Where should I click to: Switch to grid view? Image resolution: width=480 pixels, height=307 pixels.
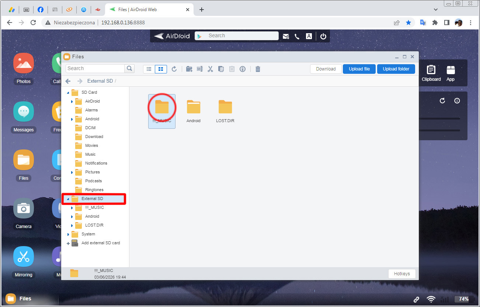pos(161,69)
